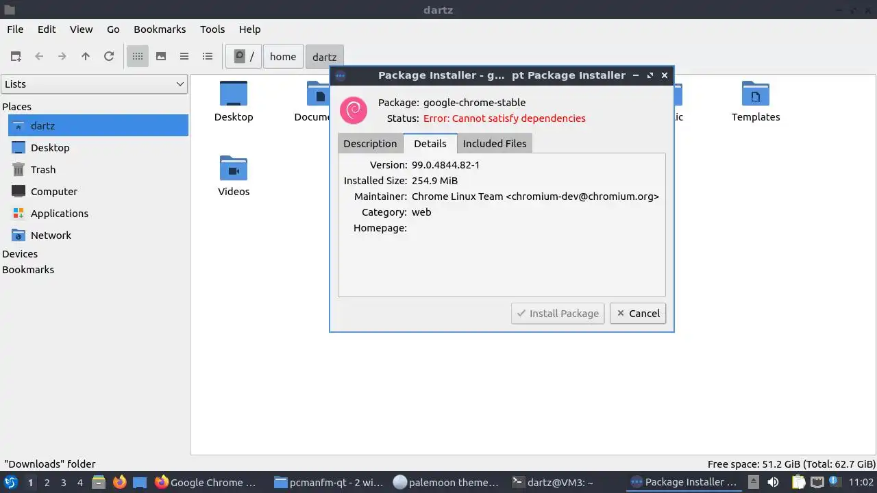Open the File menu
877x493 pixels.
(15, 29)
